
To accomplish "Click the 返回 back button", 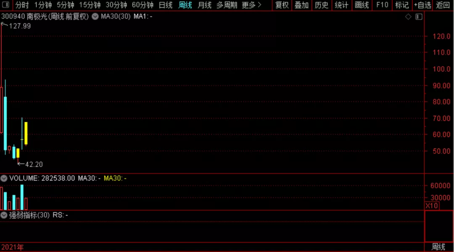I will tap(443, 5).
